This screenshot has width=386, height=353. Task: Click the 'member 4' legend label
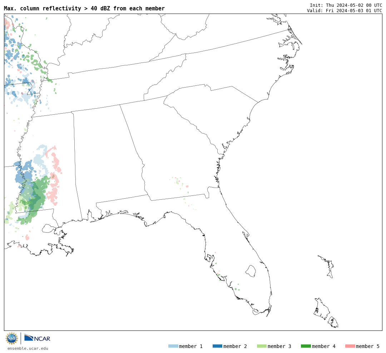tap(323, 346)
